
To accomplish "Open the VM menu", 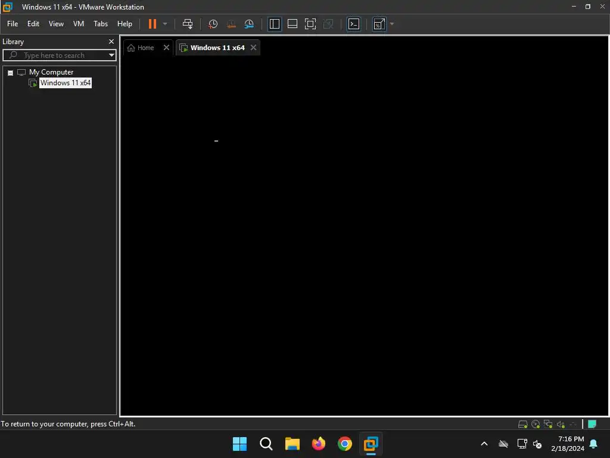I will pos(79,24).
